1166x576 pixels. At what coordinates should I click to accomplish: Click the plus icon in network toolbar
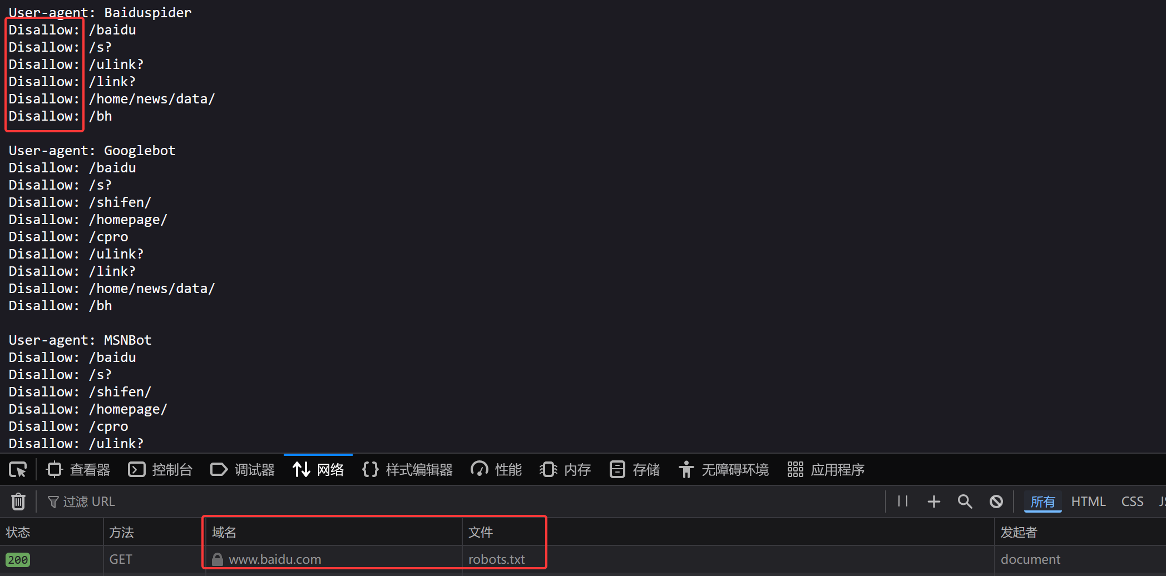934,501
